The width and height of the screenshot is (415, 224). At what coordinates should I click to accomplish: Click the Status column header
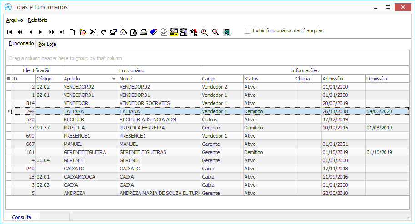(x=268, y=79)
